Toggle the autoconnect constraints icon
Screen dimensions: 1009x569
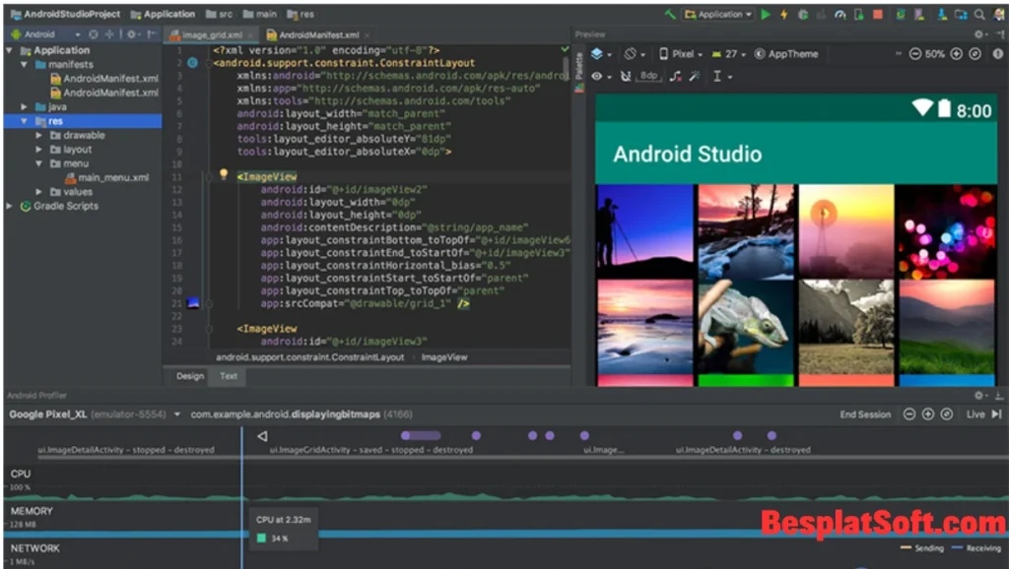625,76
